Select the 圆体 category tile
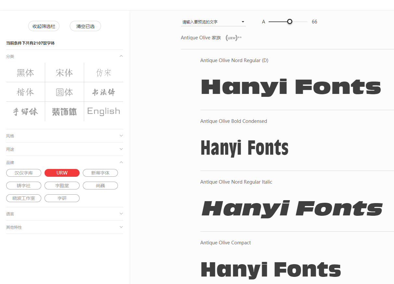Viewport: 394px width, 284px height. click(x=64, y=92)
